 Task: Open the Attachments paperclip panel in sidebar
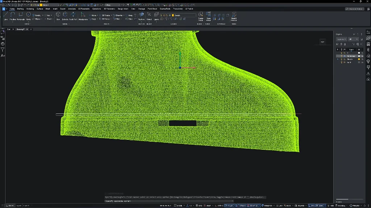(368, 50)
